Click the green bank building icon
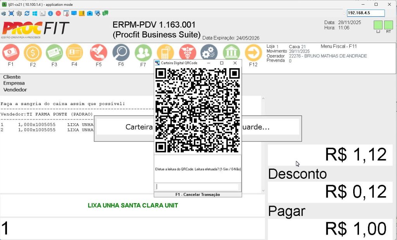The height and width of the screenshot is (240, 397). point(231,52)
